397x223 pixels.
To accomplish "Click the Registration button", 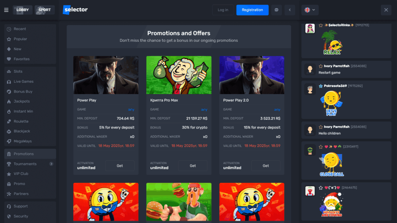I will (252, 10).
